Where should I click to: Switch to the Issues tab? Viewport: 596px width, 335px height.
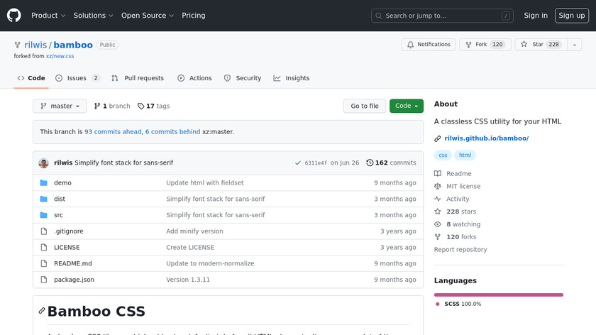click(x=77, y=78)
